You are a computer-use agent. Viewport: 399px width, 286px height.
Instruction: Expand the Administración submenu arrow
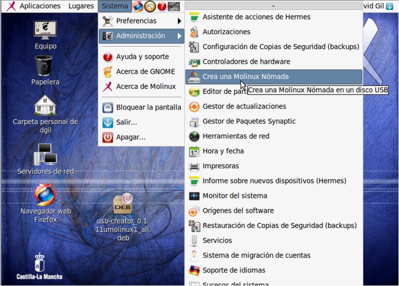click(x=180, y=36)
